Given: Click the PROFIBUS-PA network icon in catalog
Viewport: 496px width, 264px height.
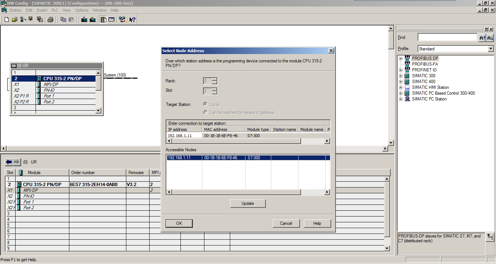Looking at the screenshot, I should click(407, 64).
